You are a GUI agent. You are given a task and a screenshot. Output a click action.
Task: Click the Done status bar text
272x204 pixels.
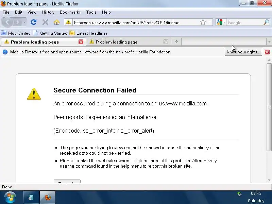click(x=7, y=187)
